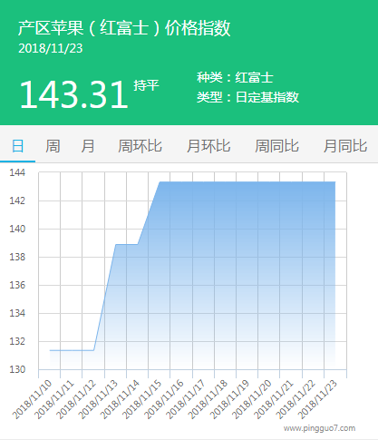Viewport: 378px width, 440px height.
Task: Select the 日 daily tab
Action: point(17,146)
